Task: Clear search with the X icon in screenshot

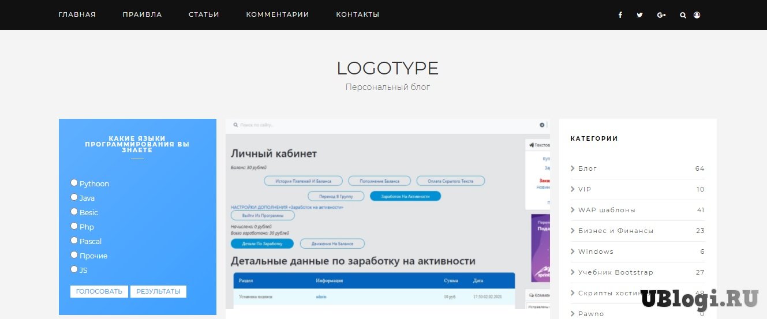Action: pyautogui.click(x=542, y=125)
